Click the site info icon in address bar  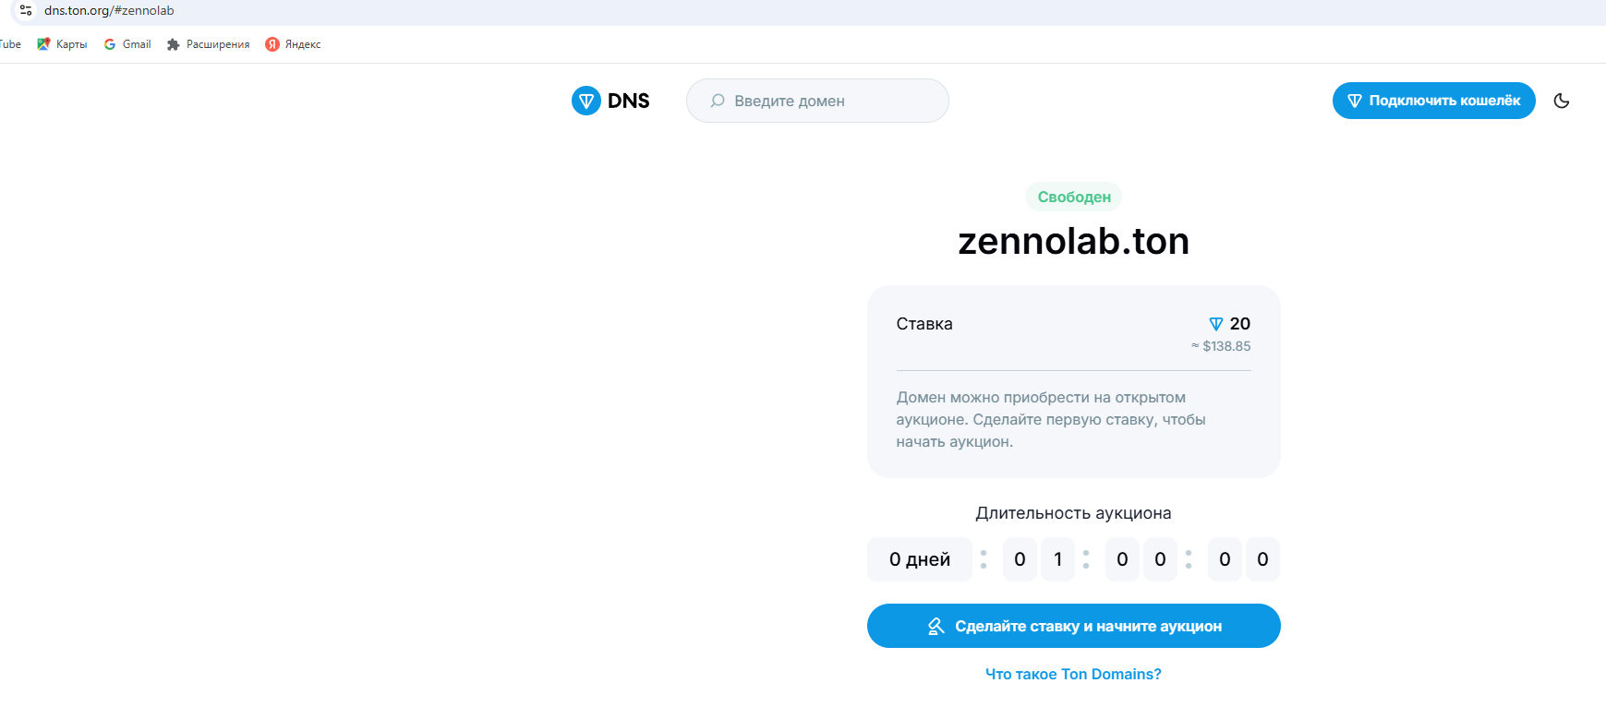coord(26,10)
